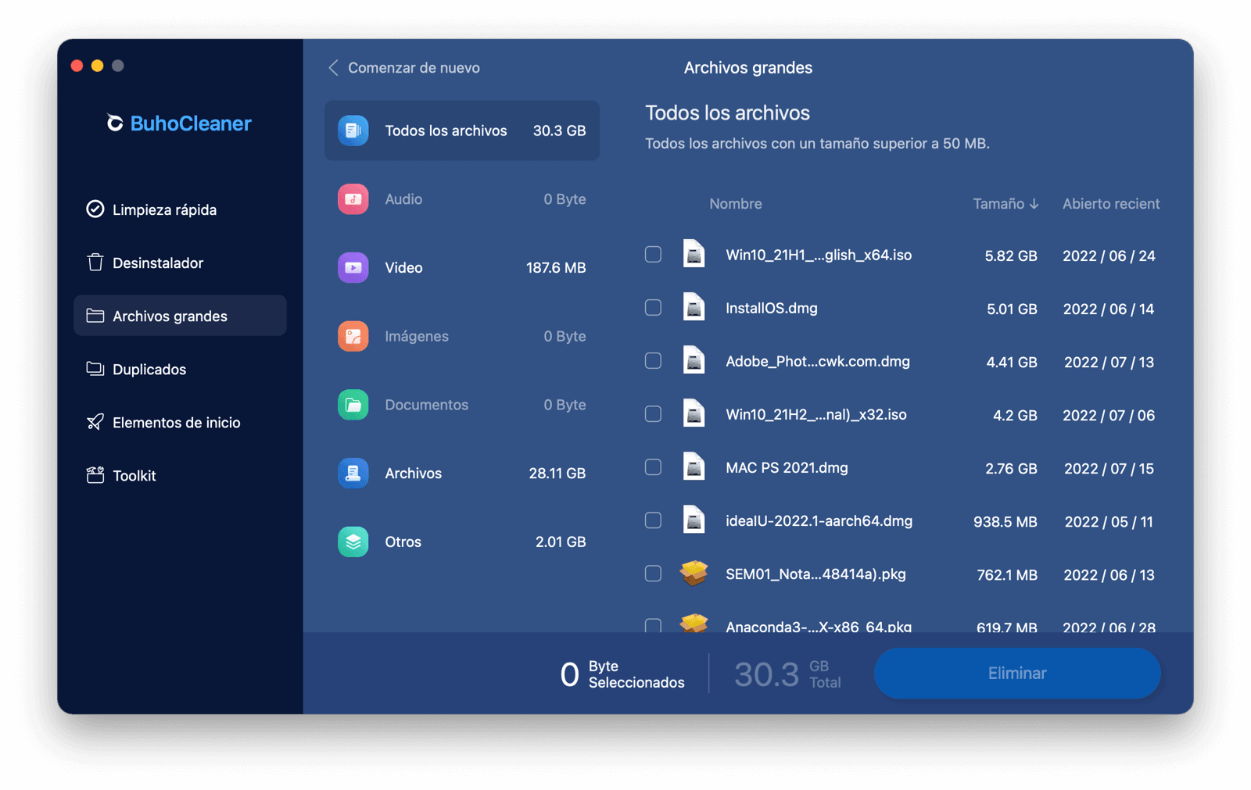Image resolution: width=1251 pixels, height=790 pixels.
Task: Select the Video 187.6 MB category
Action: 462,267
